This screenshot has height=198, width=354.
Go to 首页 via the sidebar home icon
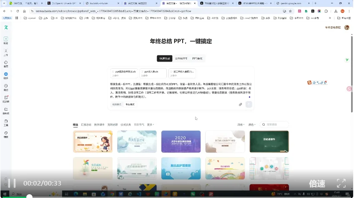click(6, 62)
